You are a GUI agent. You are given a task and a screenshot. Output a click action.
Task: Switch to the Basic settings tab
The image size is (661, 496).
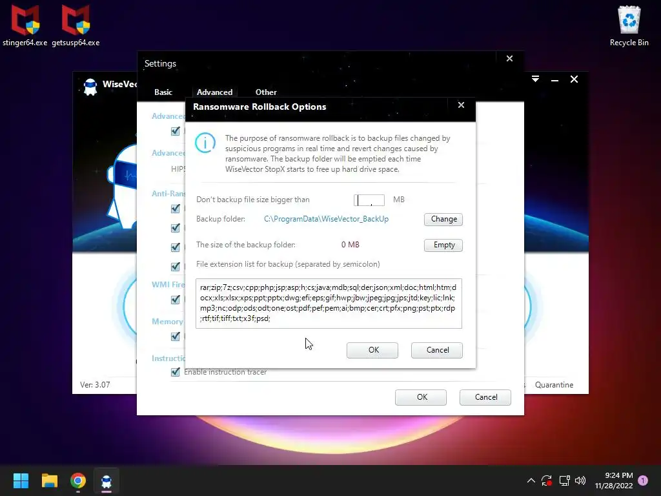[163, 92]
